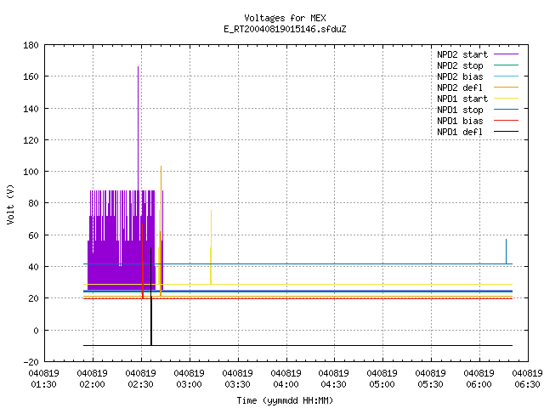
Task: Click the 60 y-axis tick label
Action: pos(33,235)
